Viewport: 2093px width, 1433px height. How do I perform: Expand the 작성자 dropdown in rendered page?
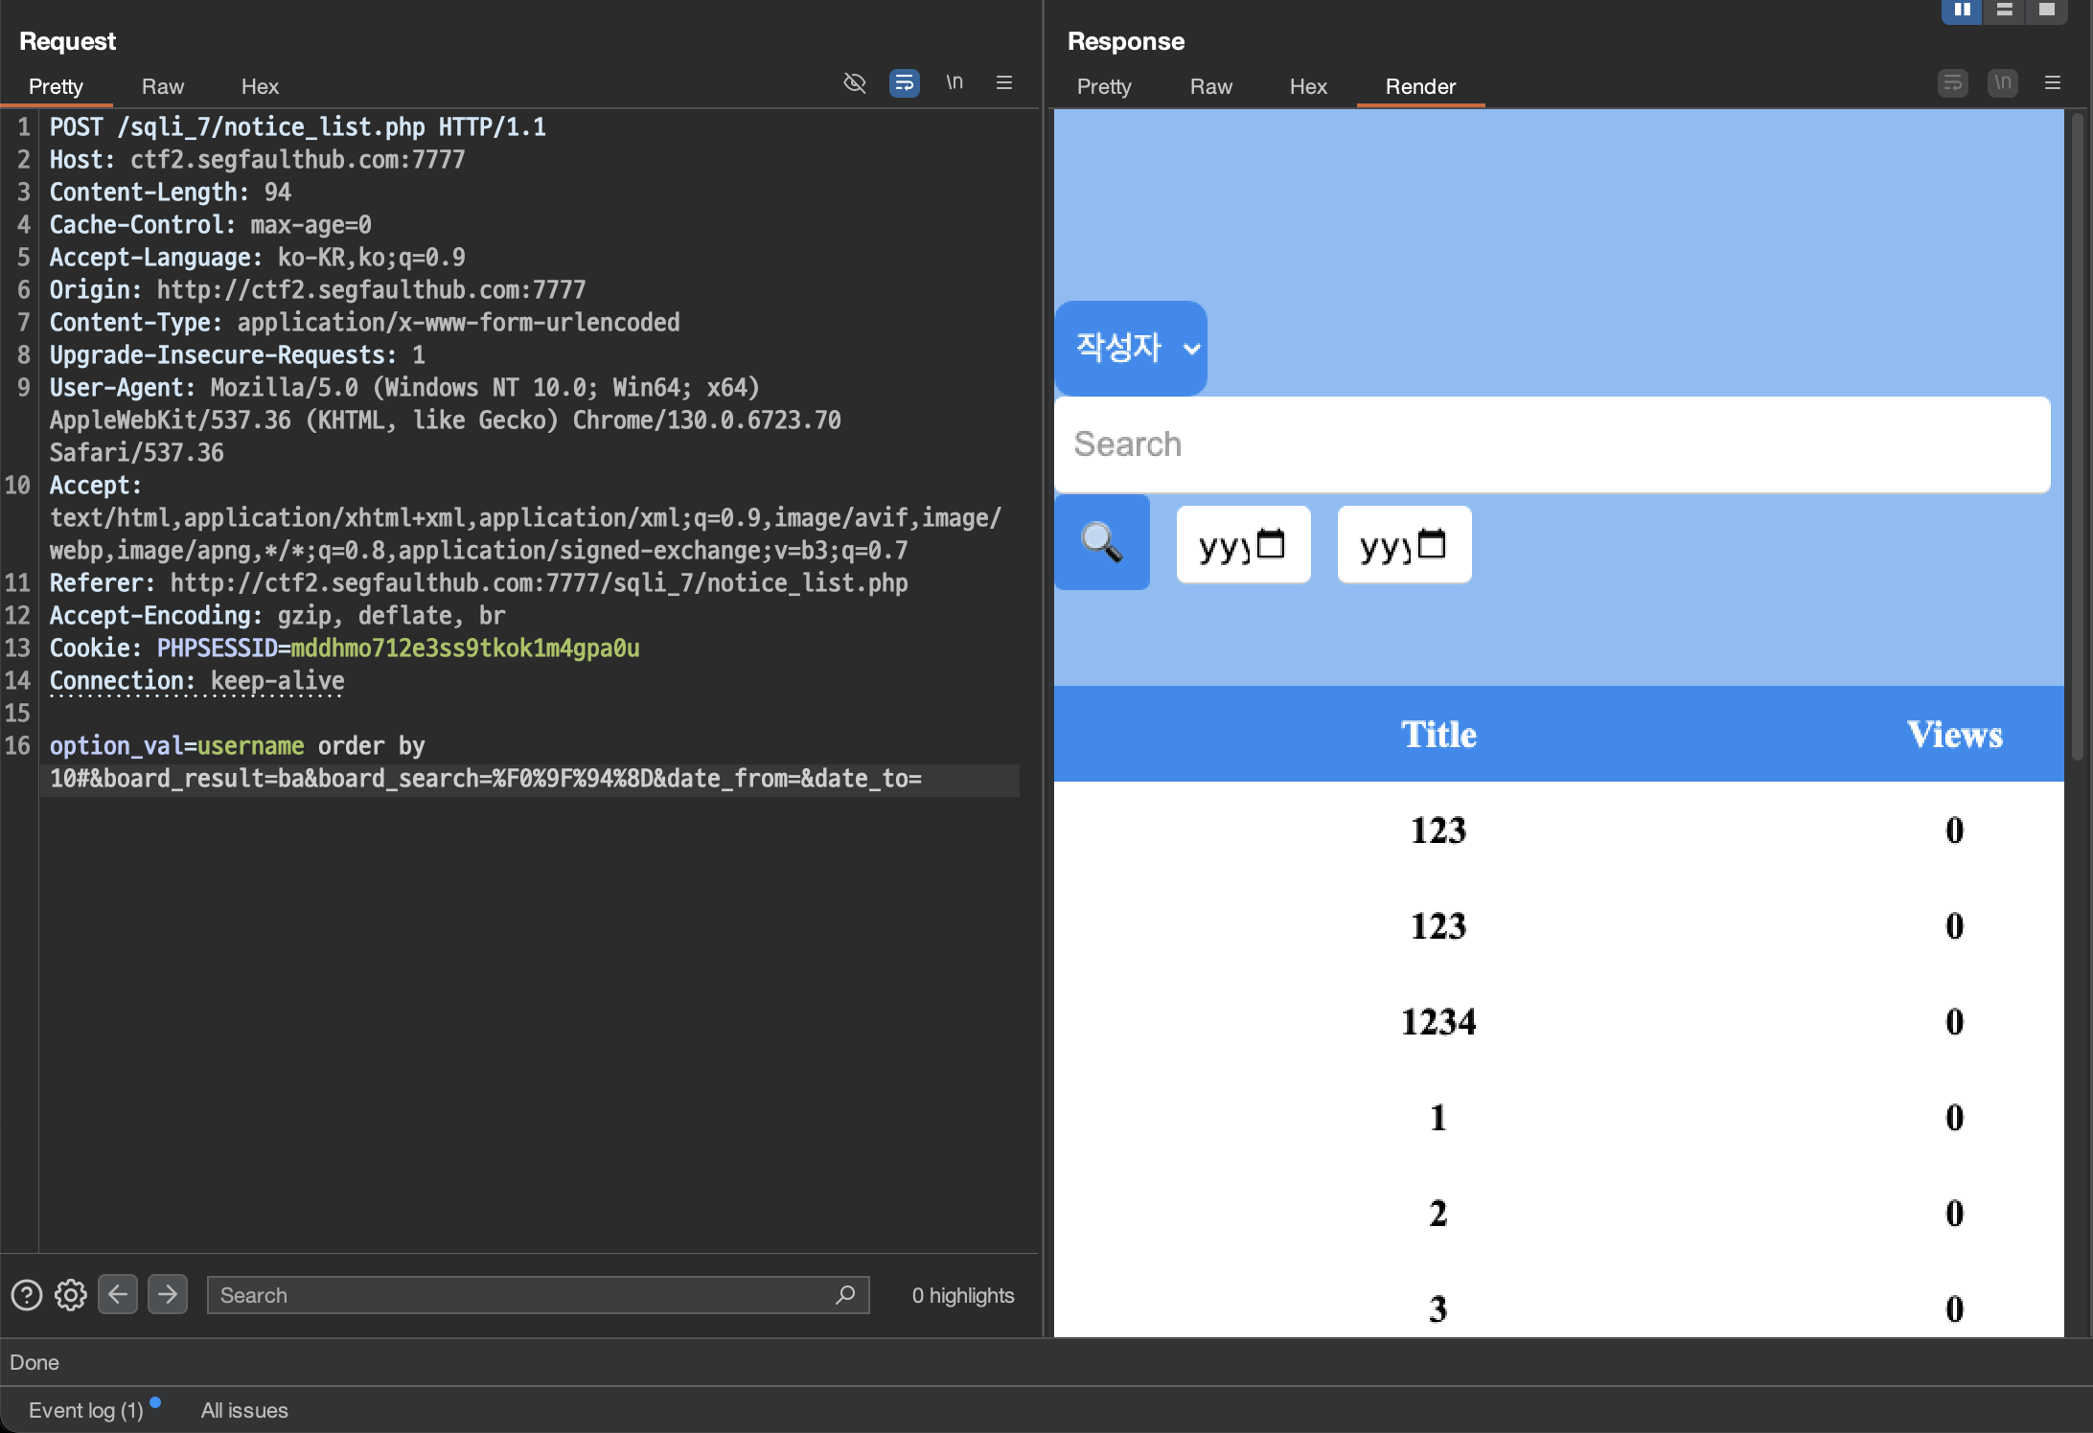click(x=1131, y=348)
